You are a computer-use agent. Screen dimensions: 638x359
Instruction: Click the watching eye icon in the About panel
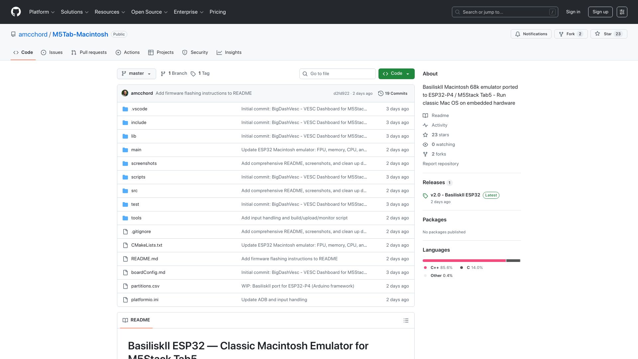pos(425,145)
